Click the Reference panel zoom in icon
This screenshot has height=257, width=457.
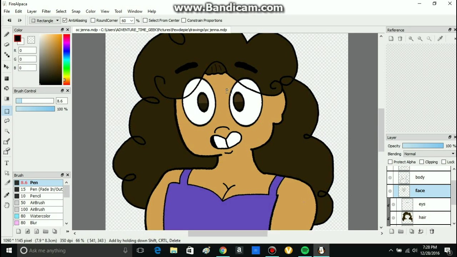tap(411, 39)
